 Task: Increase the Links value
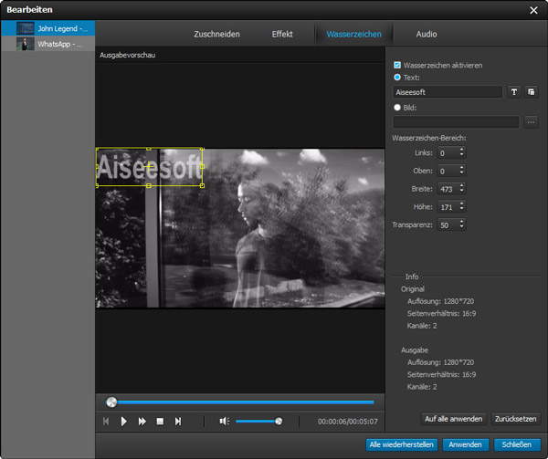pyautogui.click(x=461, y=150)
